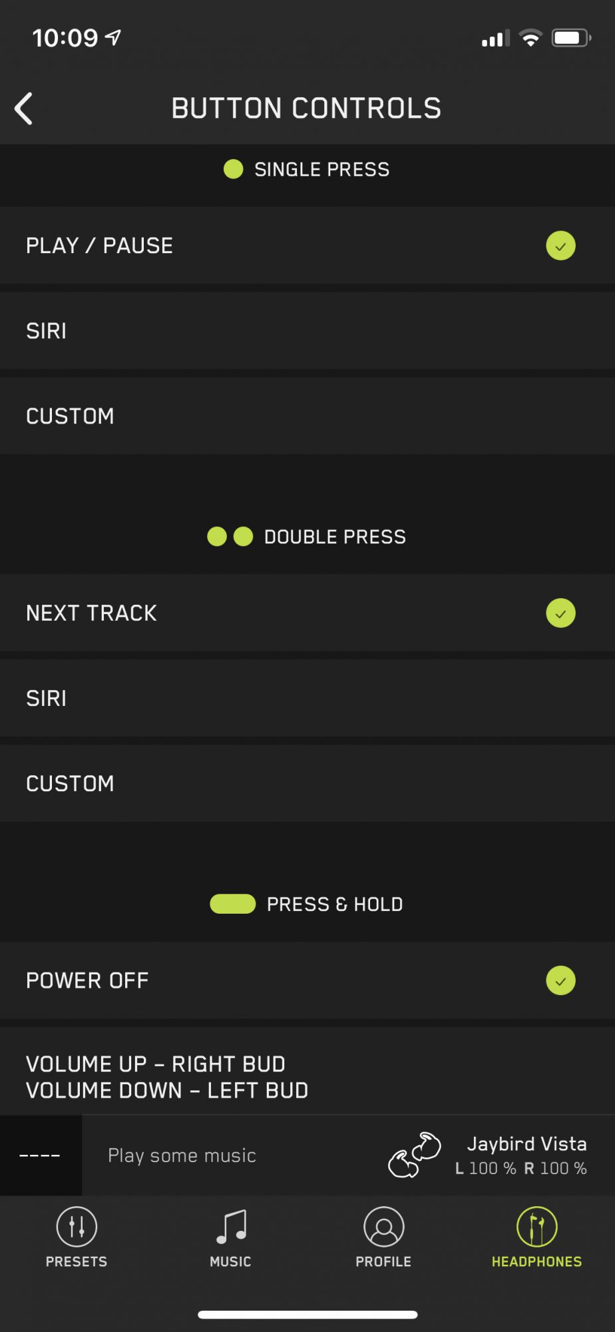Screen dimensions: 615x1332
Task: Open the Presets equalizer icon
Action: [x=77, y=1226]
